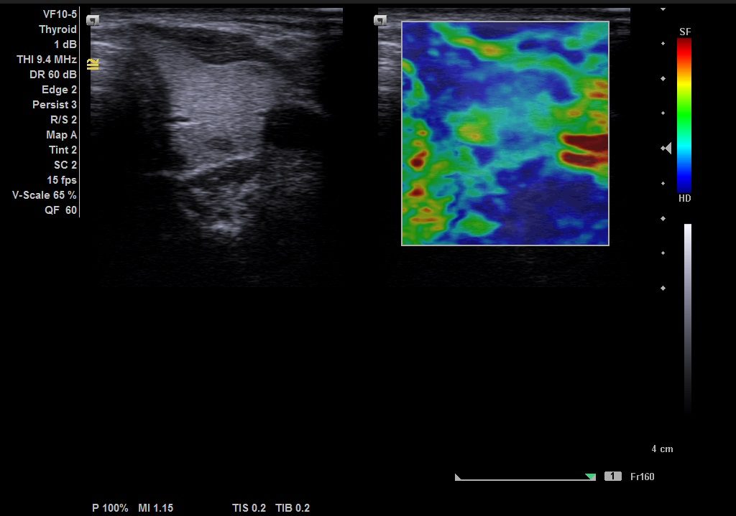736x516 pixels.
Task: Select the yellow focal zone marker
Action: pos(93,64)
